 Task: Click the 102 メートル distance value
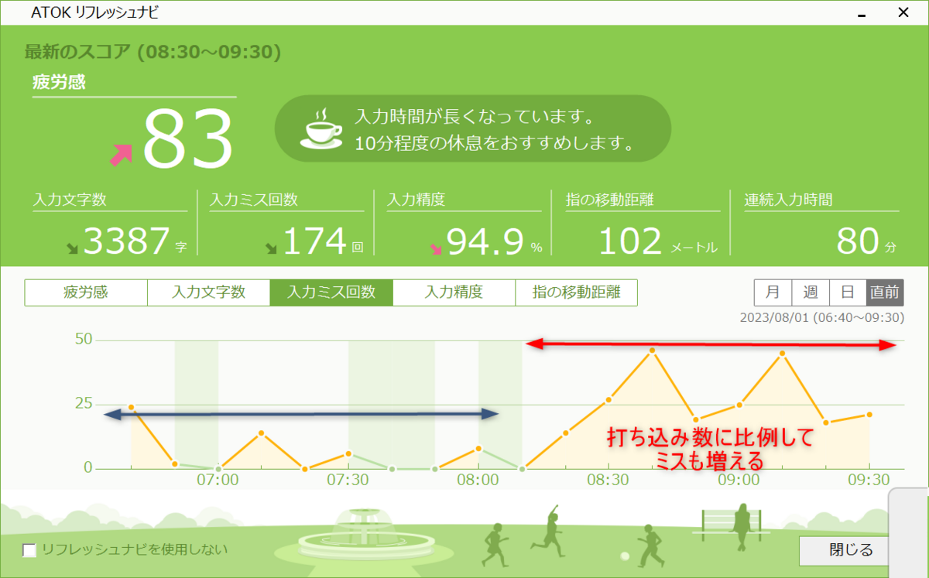coord(659,242)
